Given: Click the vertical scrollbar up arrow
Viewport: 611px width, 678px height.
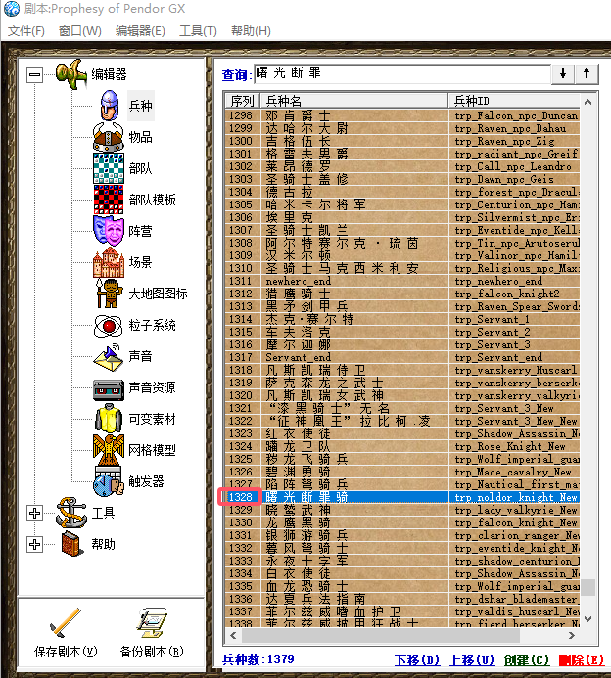Looking at the screenshot, I should click(x=587, y=103).
